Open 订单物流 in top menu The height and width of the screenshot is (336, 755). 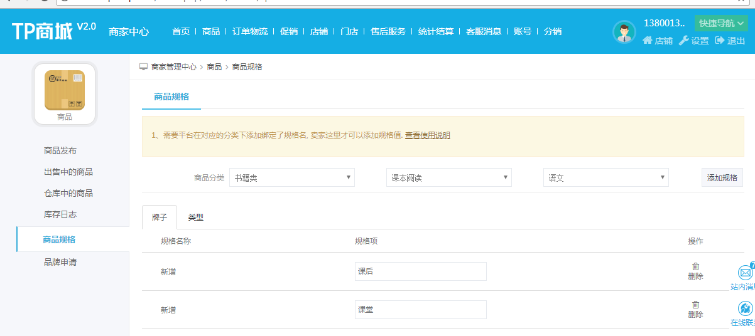coord(250,31)
